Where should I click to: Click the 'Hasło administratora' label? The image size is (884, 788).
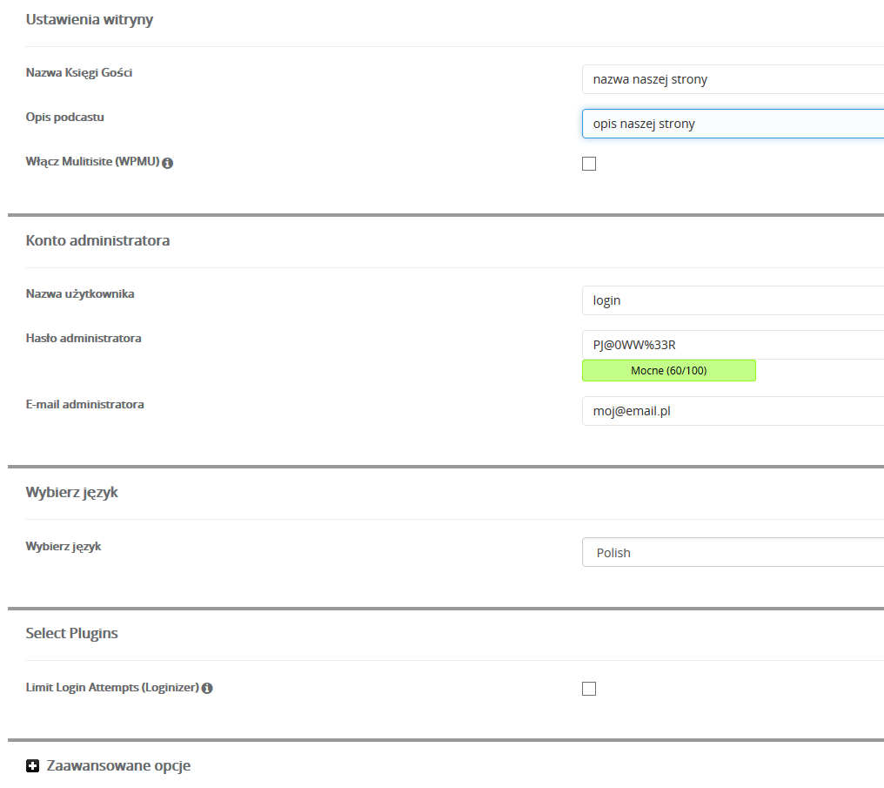pyautogui.click(x=84, y=338)
